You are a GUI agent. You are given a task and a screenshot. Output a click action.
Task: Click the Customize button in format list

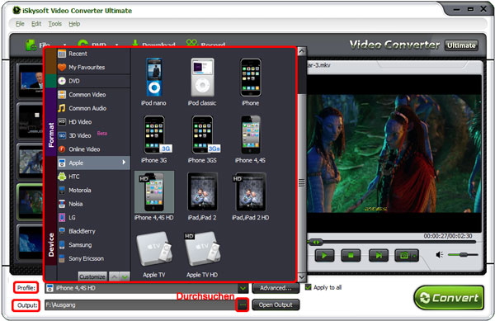(92, 276)
